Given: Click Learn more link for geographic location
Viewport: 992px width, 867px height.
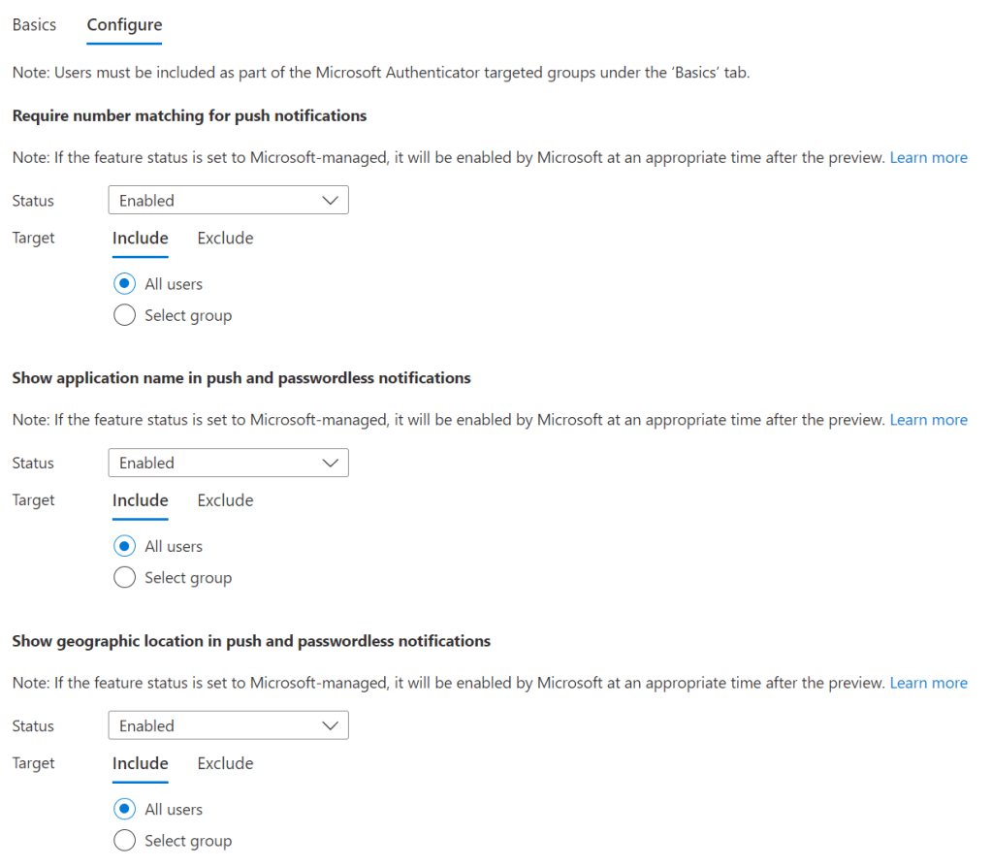Looking at the screenshot, I should (928, 683).
